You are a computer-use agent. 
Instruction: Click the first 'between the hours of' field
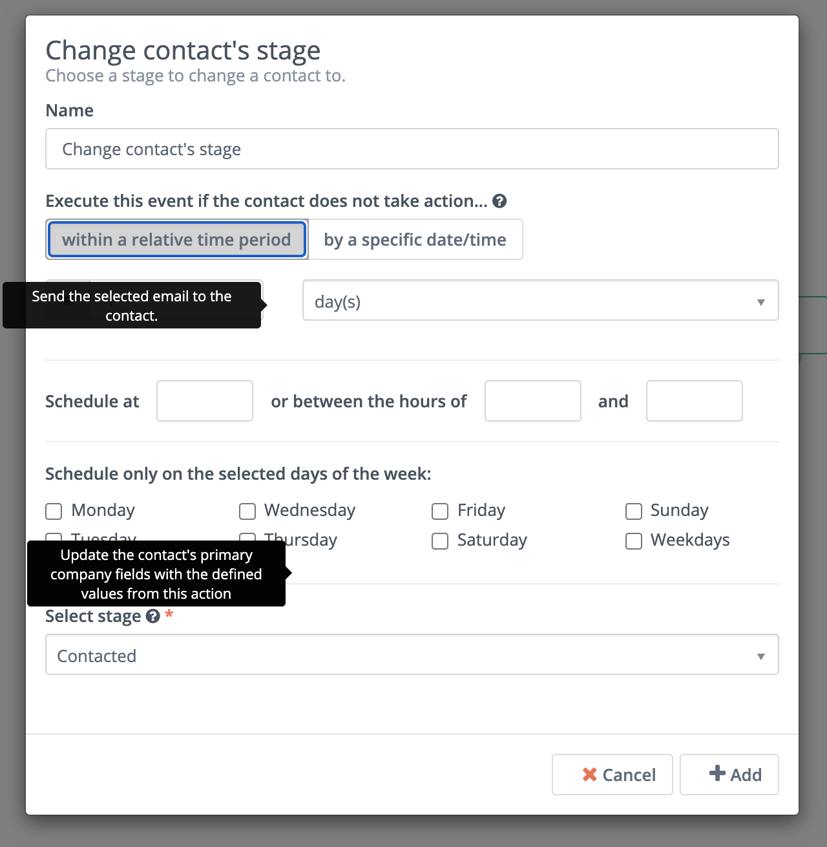point(533,401)
